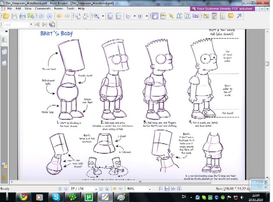Add a Note with yellow speech bubble
273x202 pixels.
coord(231,16)
